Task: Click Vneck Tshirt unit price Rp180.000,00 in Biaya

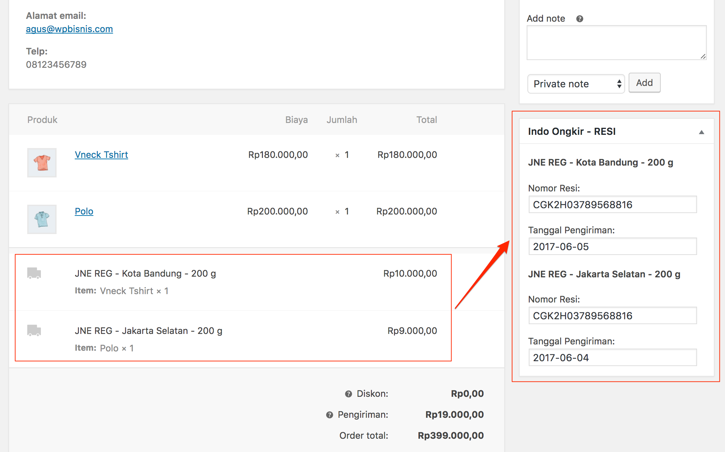Action: 278,155
